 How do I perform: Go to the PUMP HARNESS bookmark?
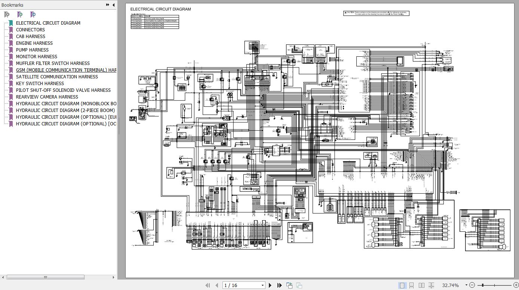[x=32, y=50]
